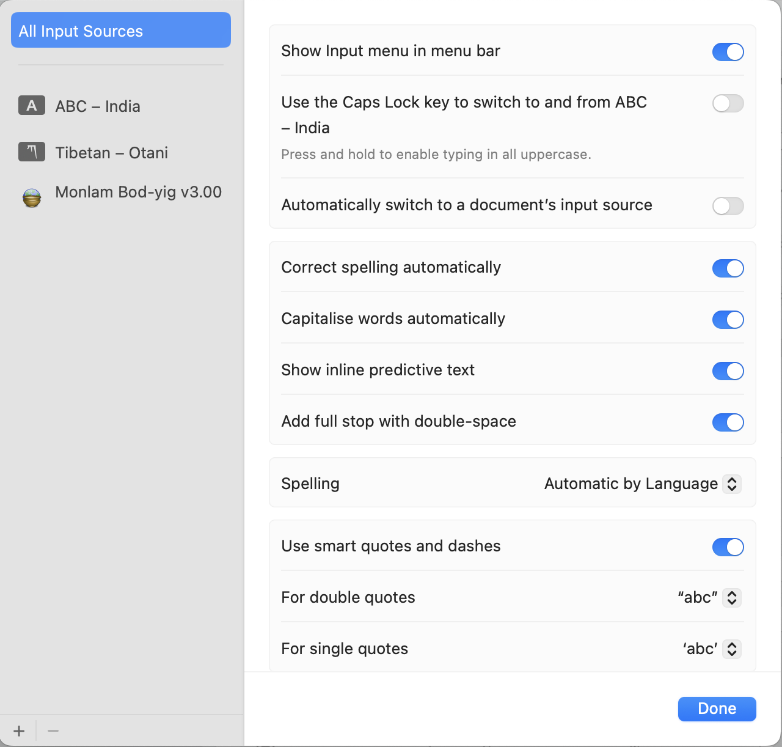
Task: Select the Tibetan – Otani list entry
Action: tap(111, 153)
